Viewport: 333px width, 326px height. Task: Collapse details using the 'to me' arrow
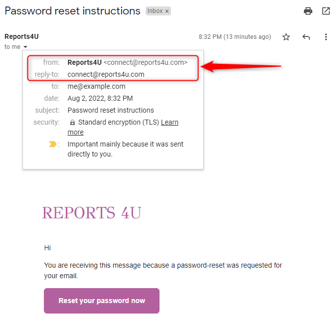point(25,47)
